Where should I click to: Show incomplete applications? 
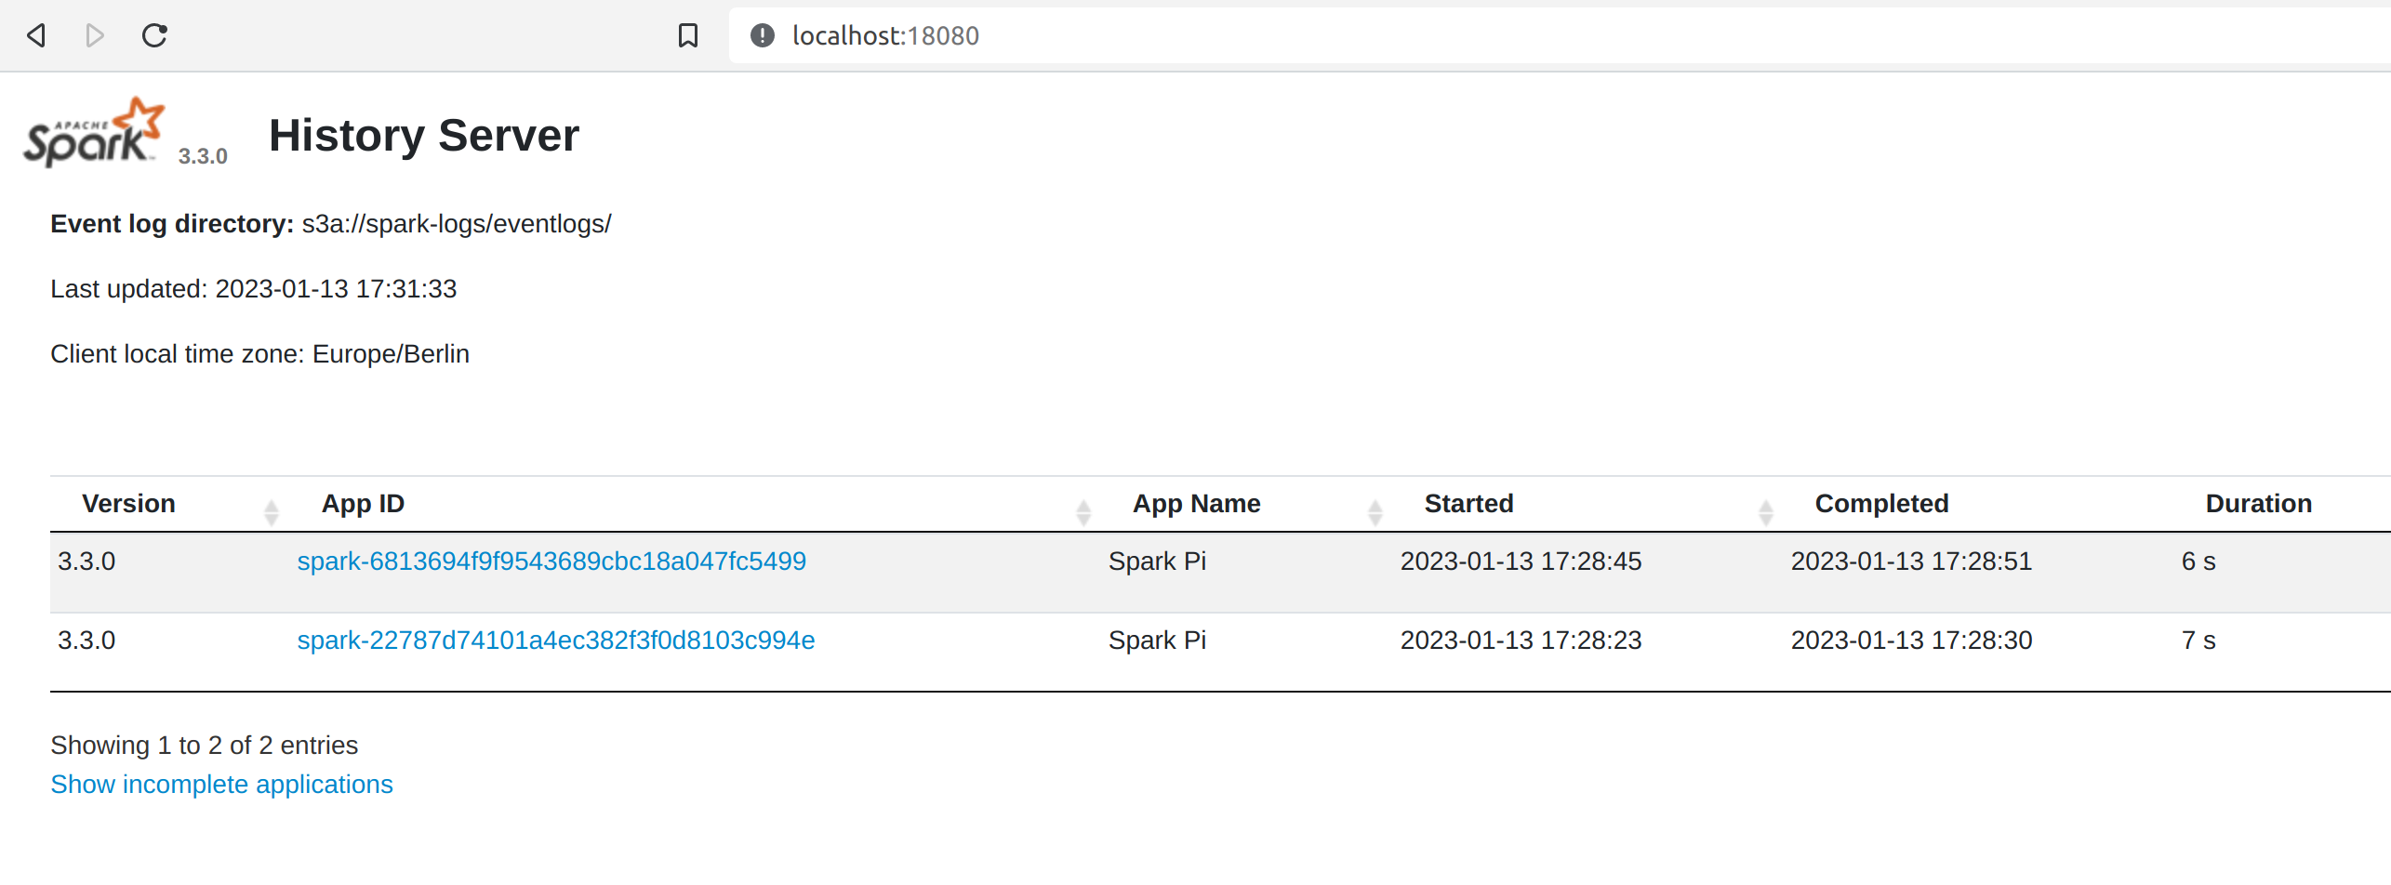221,784
